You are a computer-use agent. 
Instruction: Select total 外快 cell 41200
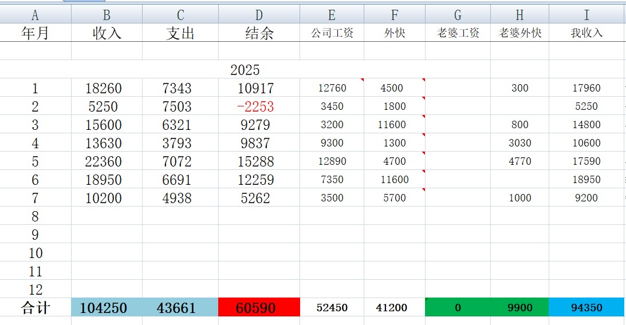[395, 307]
